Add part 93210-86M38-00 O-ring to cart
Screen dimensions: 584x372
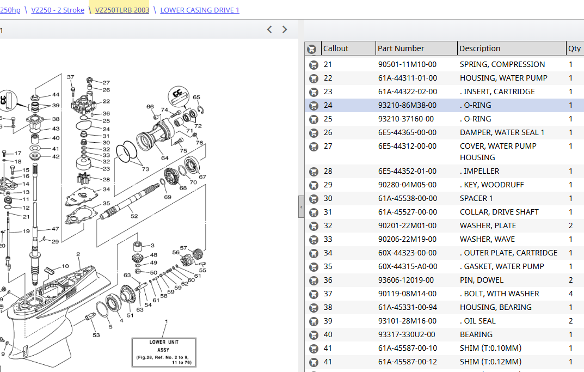313,106
